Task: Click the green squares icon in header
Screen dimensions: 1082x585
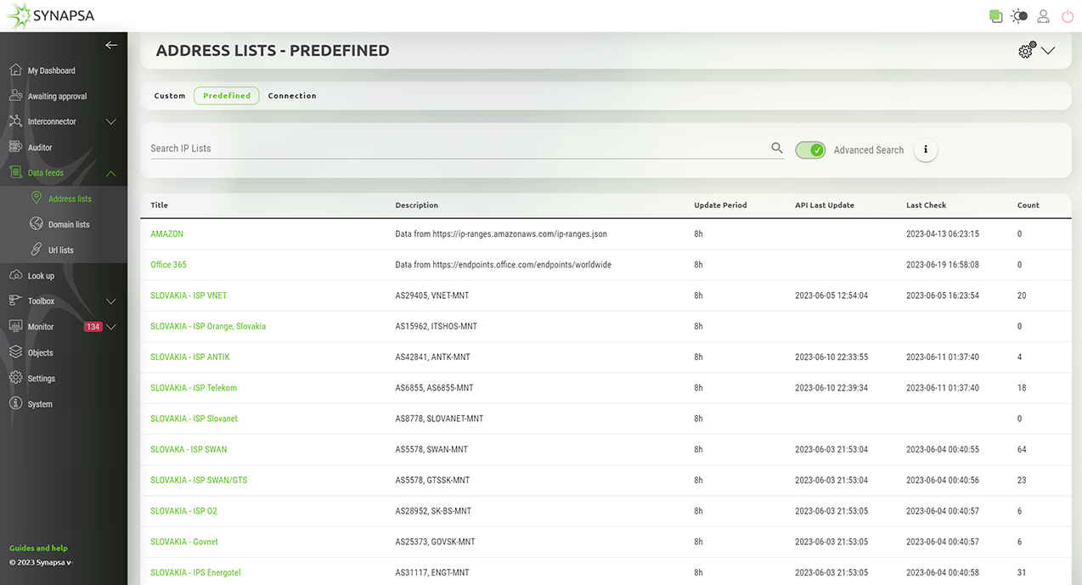Action: tap(995, 16)
